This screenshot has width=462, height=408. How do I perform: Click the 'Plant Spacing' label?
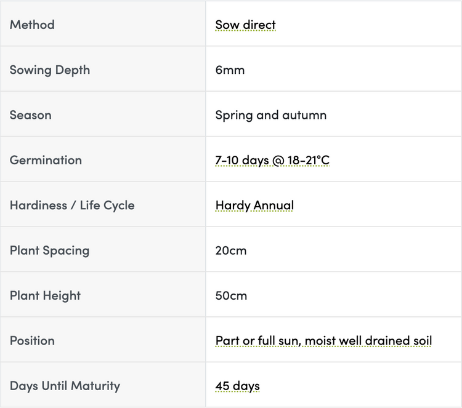(x=49, y=250)
